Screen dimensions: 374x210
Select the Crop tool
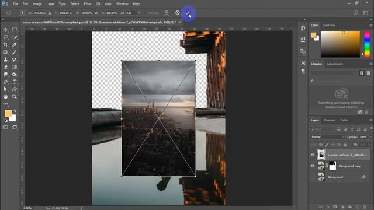click(x=5, y=44)
